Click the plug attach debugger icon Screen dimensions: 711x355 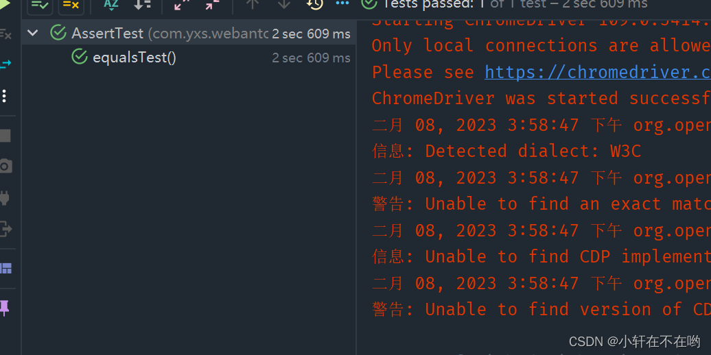point(5,198)
